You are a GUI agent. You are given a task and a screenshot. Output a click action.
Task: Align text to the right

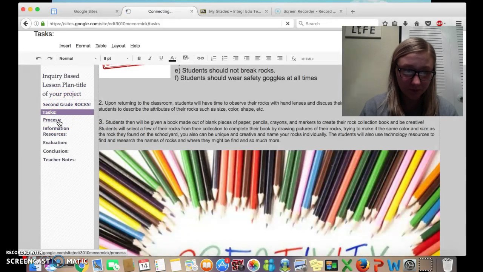pos(280,59)
